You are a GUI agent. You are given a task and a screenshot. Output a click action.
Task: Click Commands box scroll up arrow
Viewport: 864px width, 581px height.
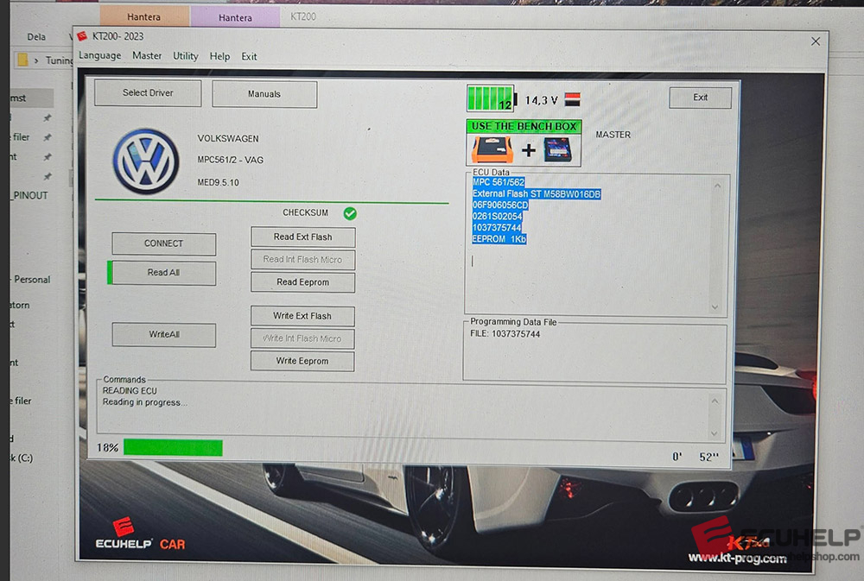pyautogui.click(x=715, y=401)
